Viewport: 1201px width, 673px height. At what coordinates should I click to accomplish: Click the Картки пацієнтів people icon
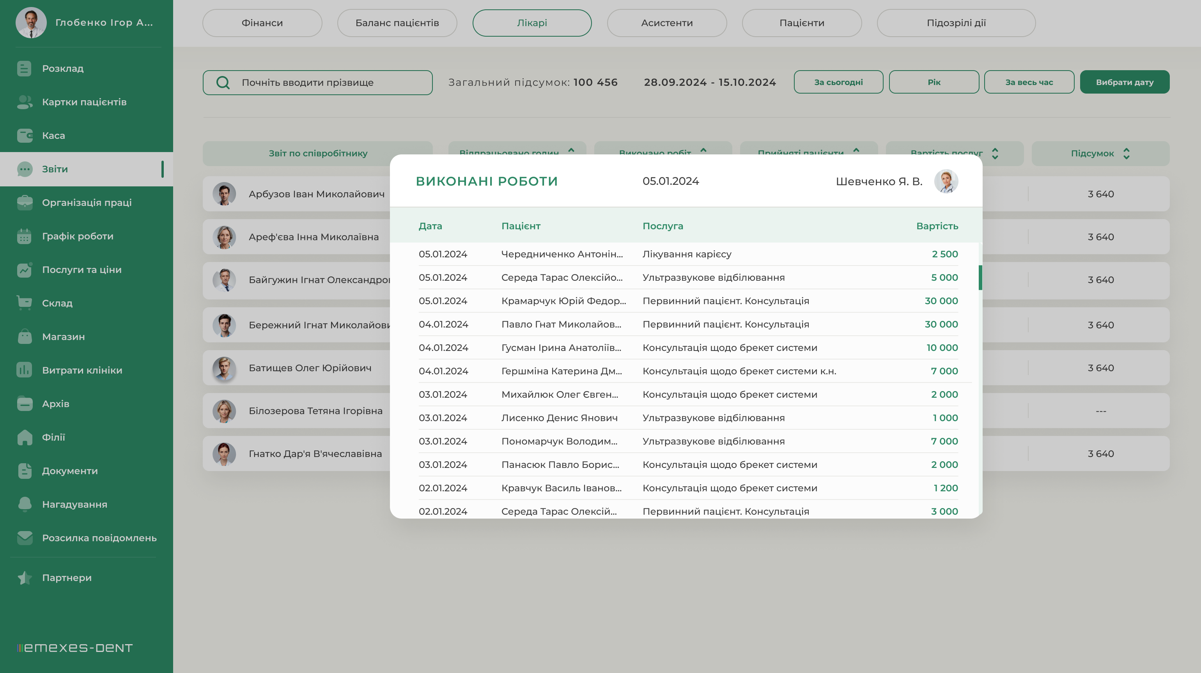coord(24,102)
